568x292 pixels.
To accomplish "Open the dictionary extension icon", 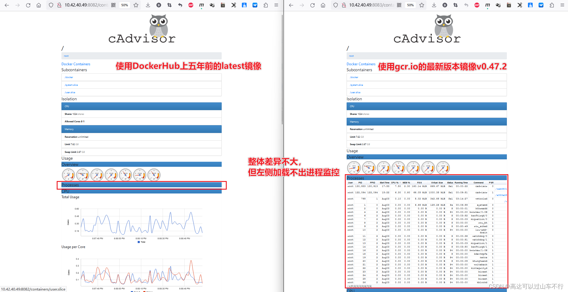I will pos(223,5).
